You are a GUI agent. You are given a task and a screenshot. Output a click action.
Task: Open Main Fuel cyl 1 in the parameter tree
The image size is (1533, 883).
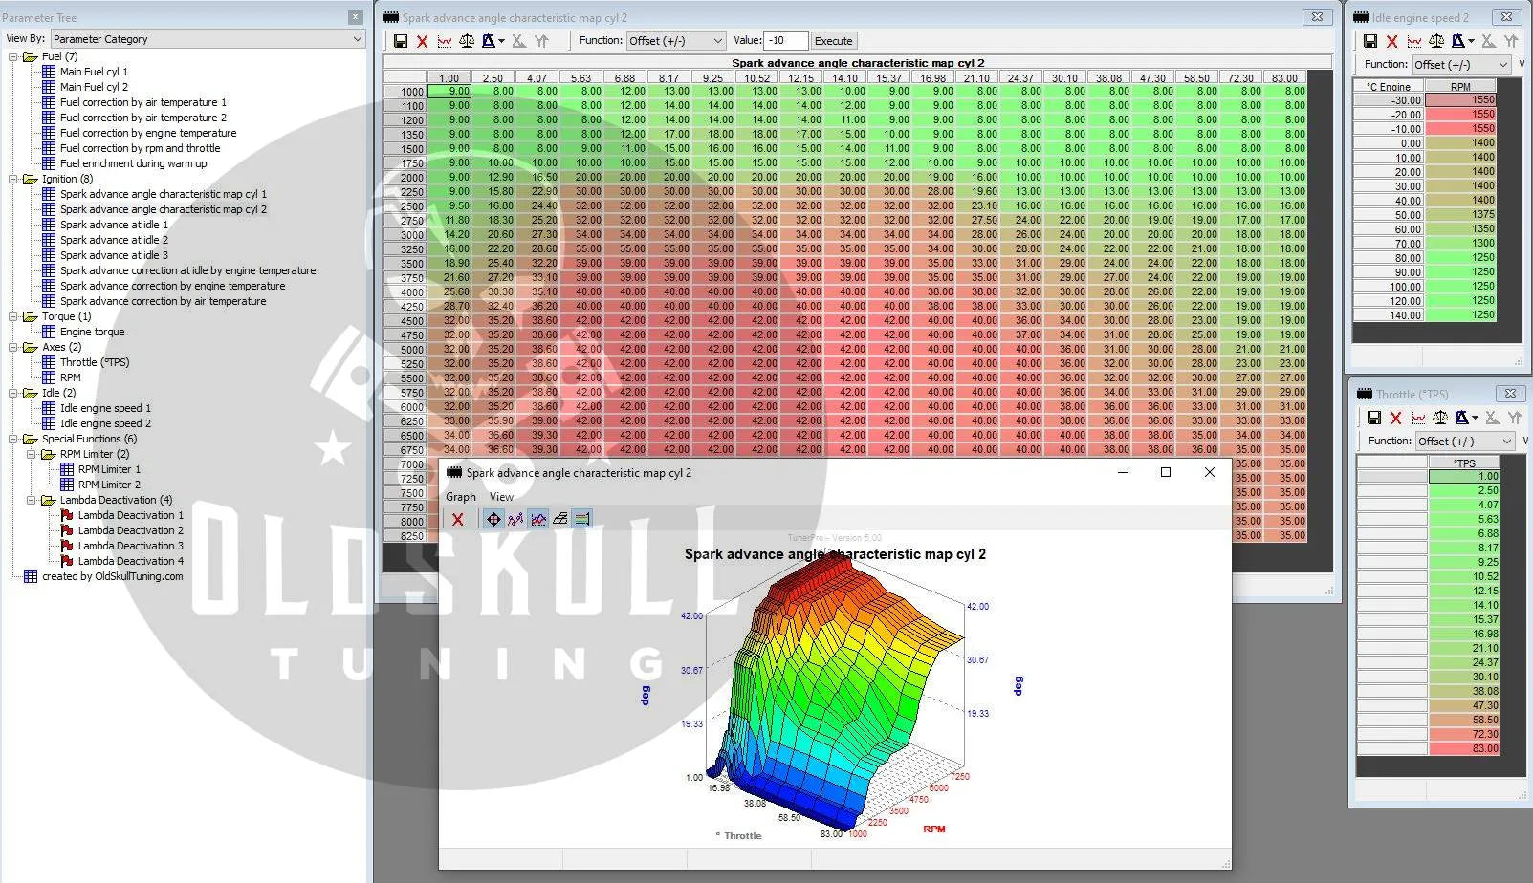click(x=94, y=72)
